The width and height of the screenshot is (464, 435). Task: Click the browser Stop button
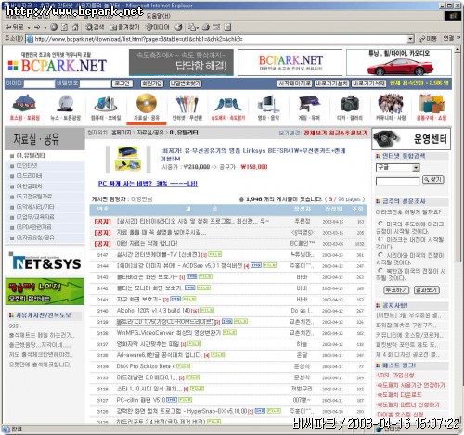54,27
